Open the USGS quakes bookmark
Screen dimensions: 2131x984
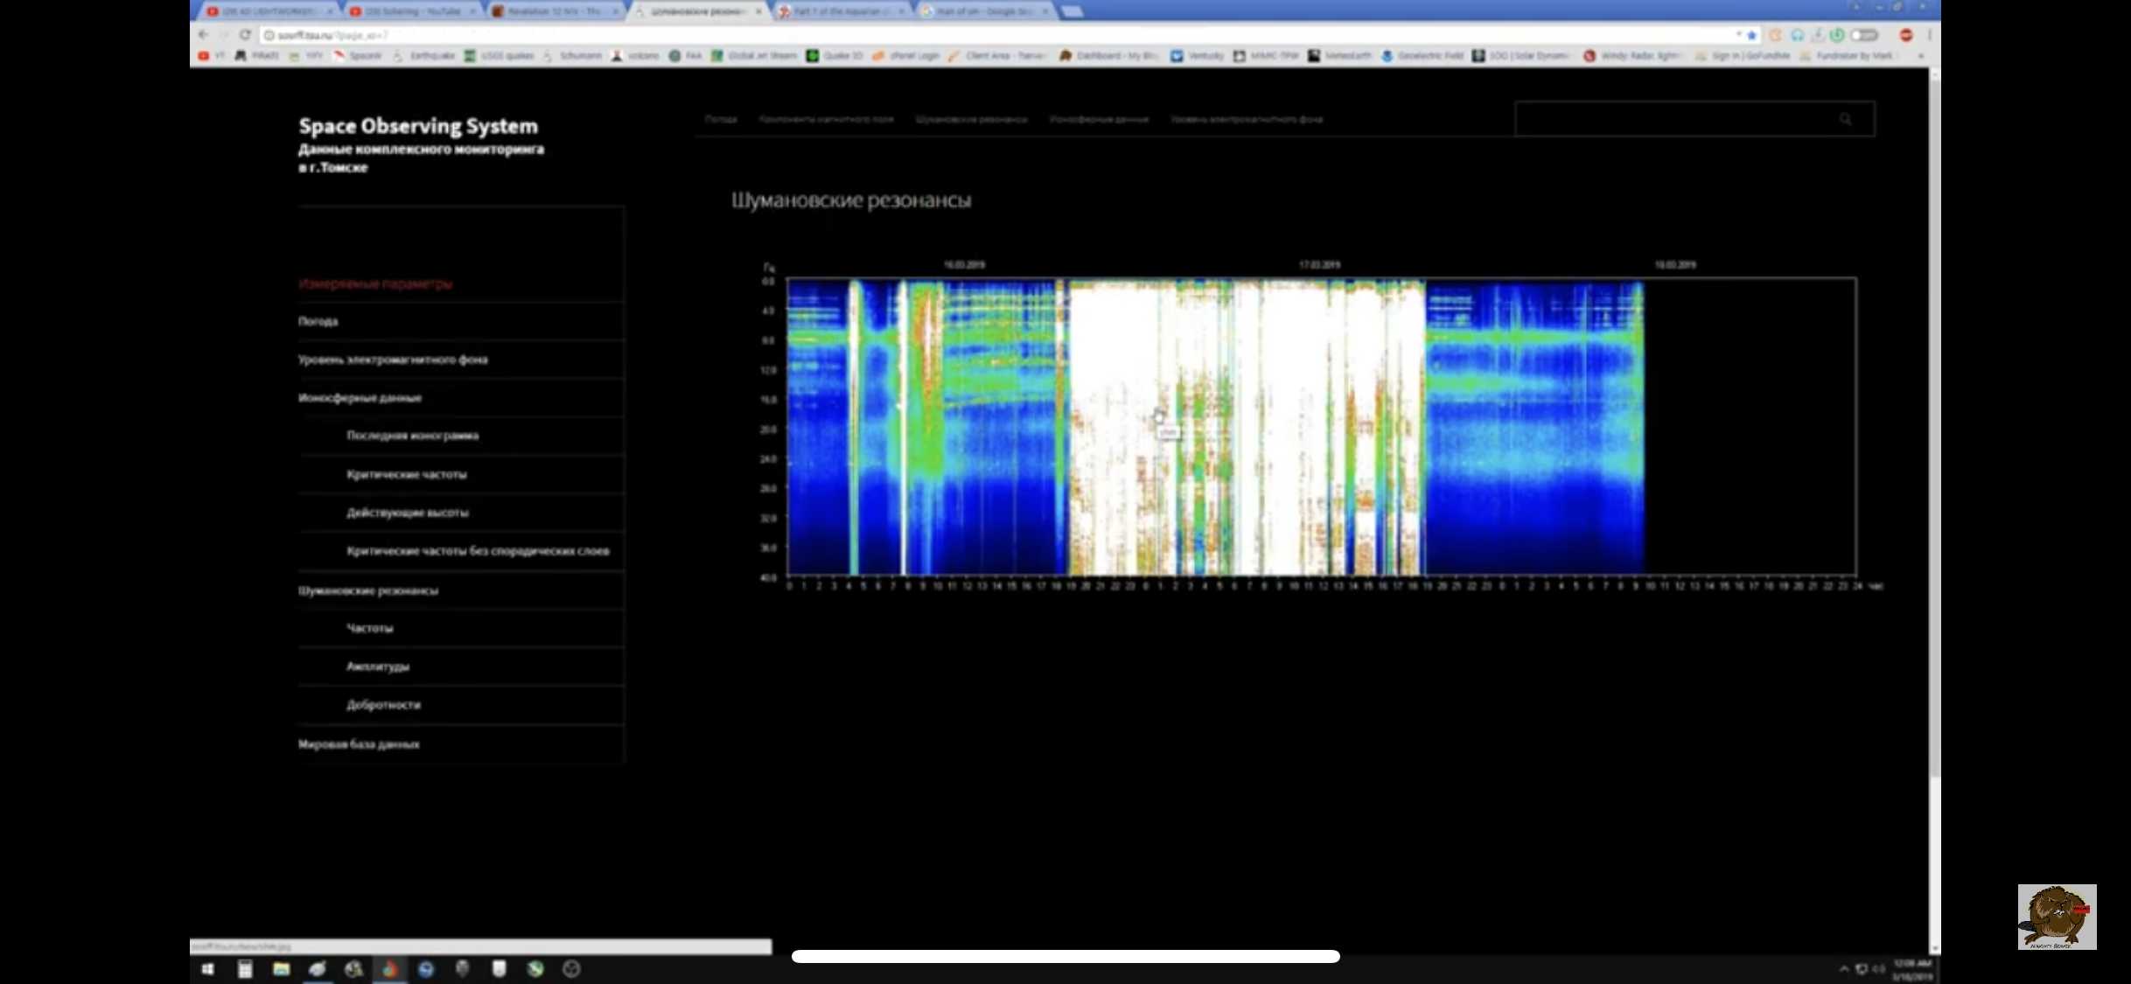(499, 56)
